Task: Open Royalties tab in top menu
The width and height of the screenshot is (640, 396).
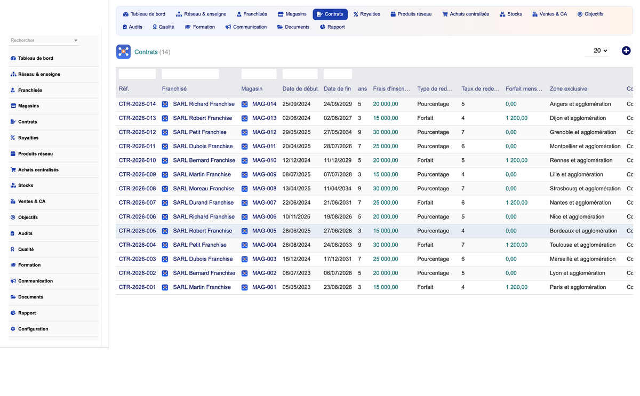Action: [366, 14]
